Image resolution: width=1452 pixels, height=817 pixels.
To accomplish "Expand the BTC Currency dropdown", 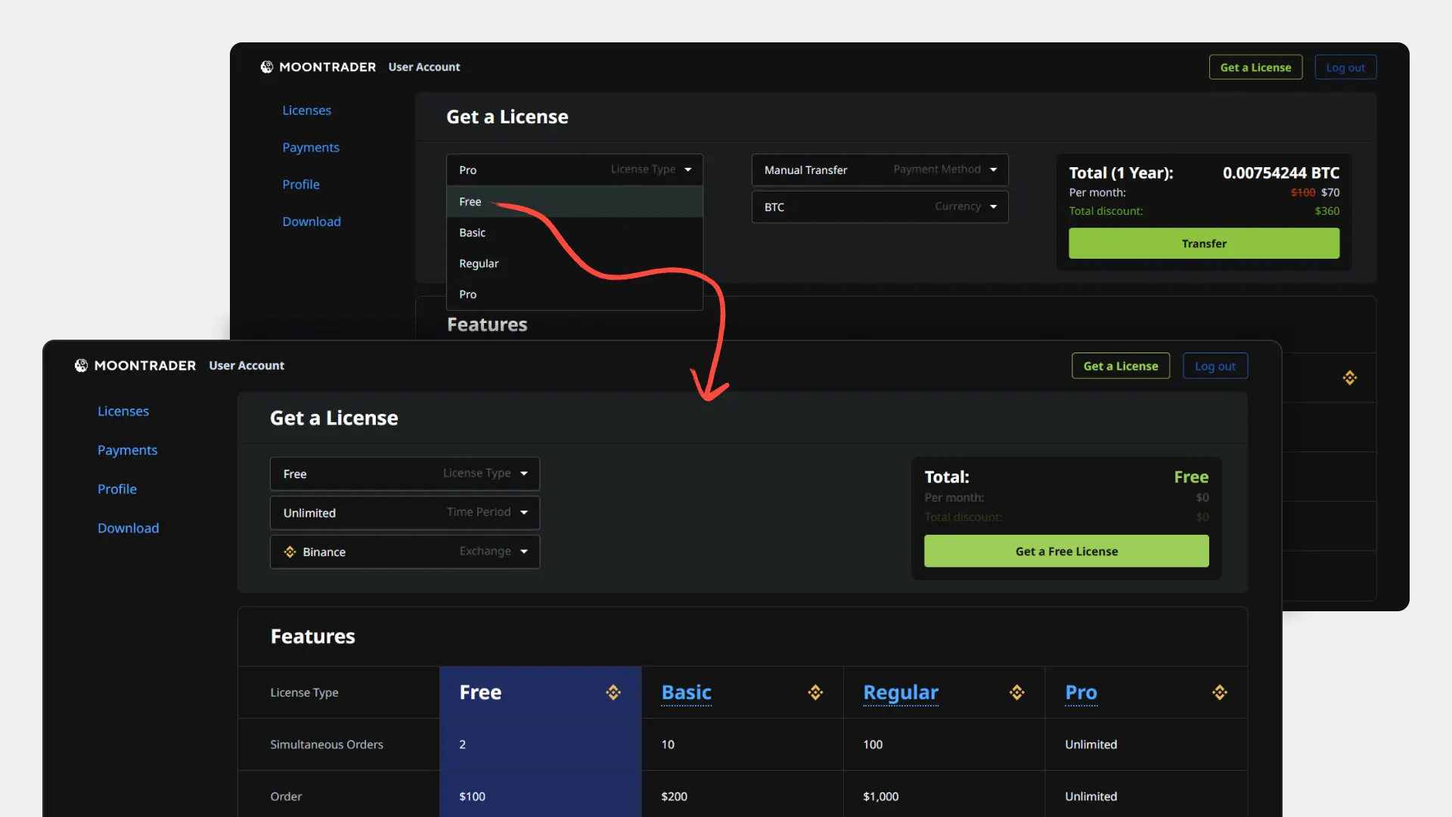I will click(x=880, y=207).
